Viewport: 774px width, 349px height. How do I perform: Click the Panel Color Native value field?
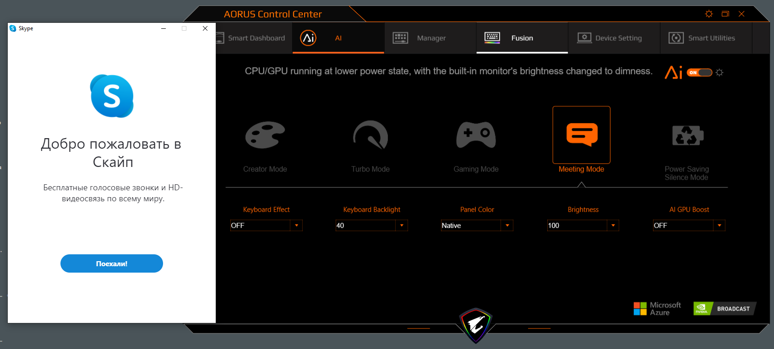click(x=471, y=226)
